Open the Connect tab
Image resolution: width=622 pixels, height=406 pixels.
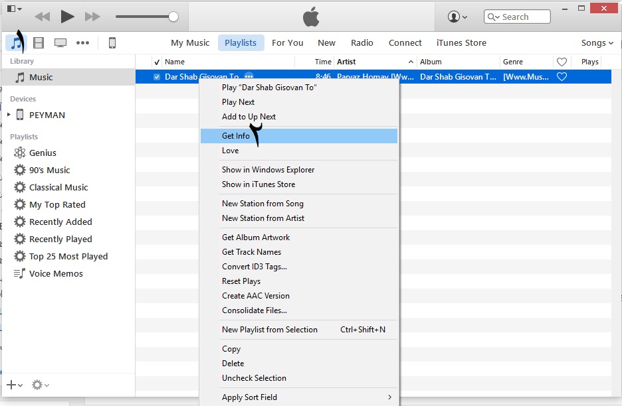pos(405,42)
